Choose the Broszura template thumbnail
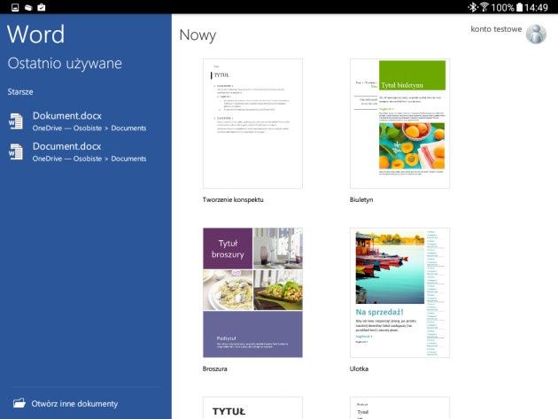This screenshot has height=419, width=558. coord(252,292)
